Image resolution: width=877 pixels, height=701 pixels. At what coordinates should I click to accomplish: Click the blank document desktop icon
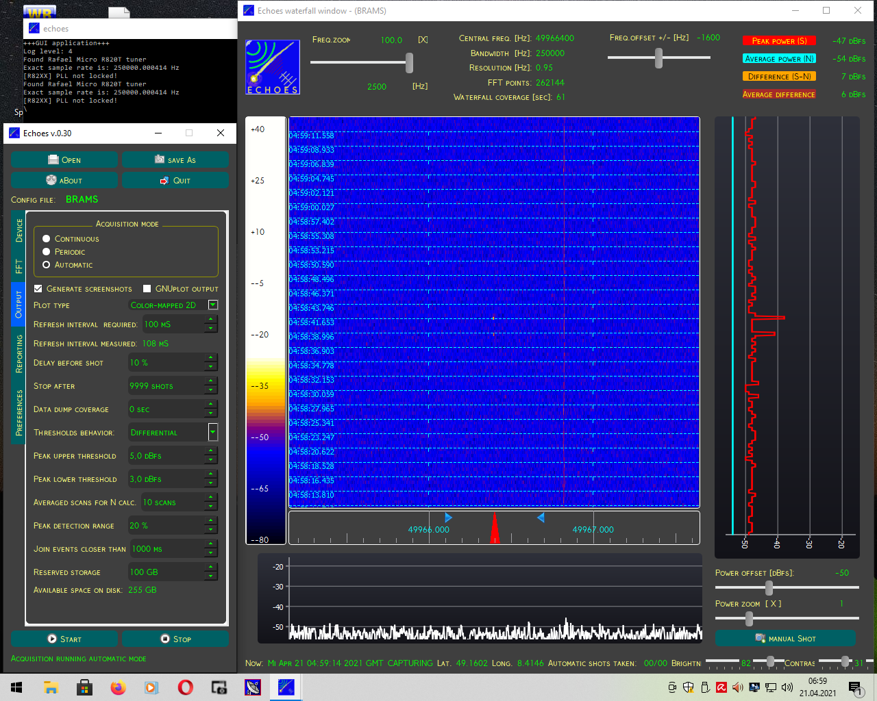point(119,12)
